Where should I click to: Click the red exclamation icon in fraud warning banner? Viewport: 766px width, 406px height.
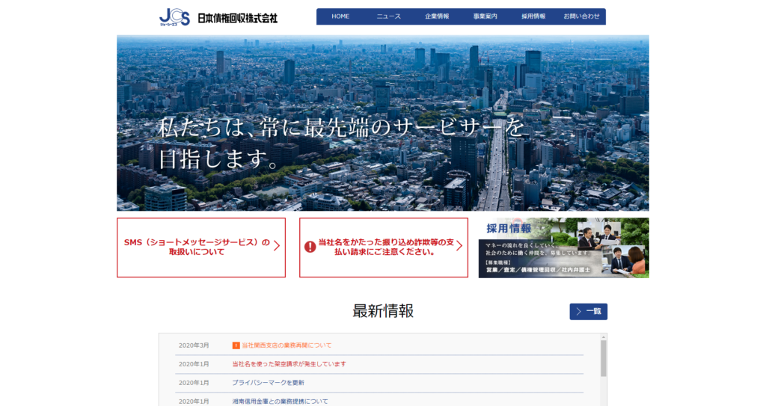(310, 247)
